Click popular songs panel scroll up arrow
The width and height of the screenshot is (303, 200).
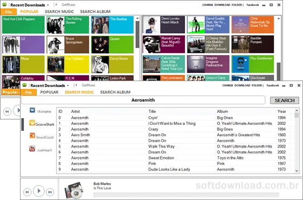279,18
